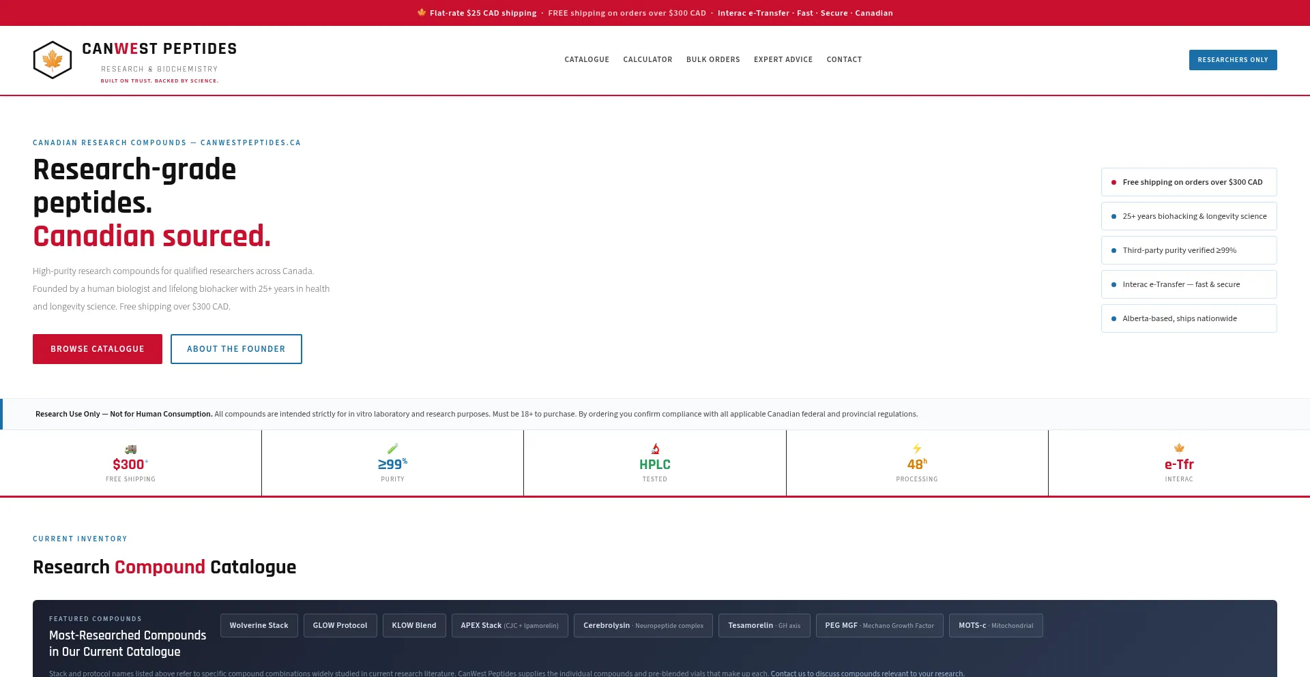1310x677 pixels.
Task: Pick the Tesamorelin GH axis chip
Action: click(x=764, y=626)
